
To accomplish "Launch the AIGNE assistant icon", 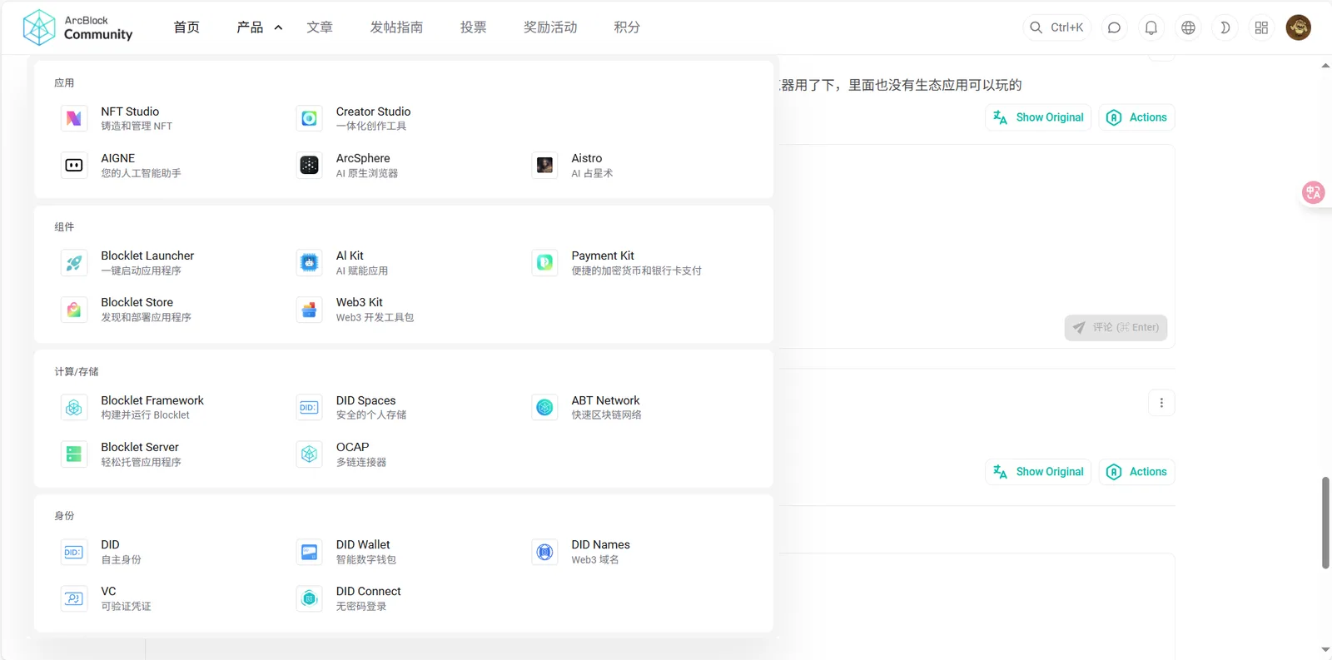I will 74,165.
